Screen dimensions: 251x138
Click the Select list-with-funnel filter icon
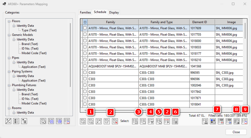(151, 121)
